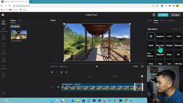Click the Untitled Project title
The image size is (183, 103).
91,15
